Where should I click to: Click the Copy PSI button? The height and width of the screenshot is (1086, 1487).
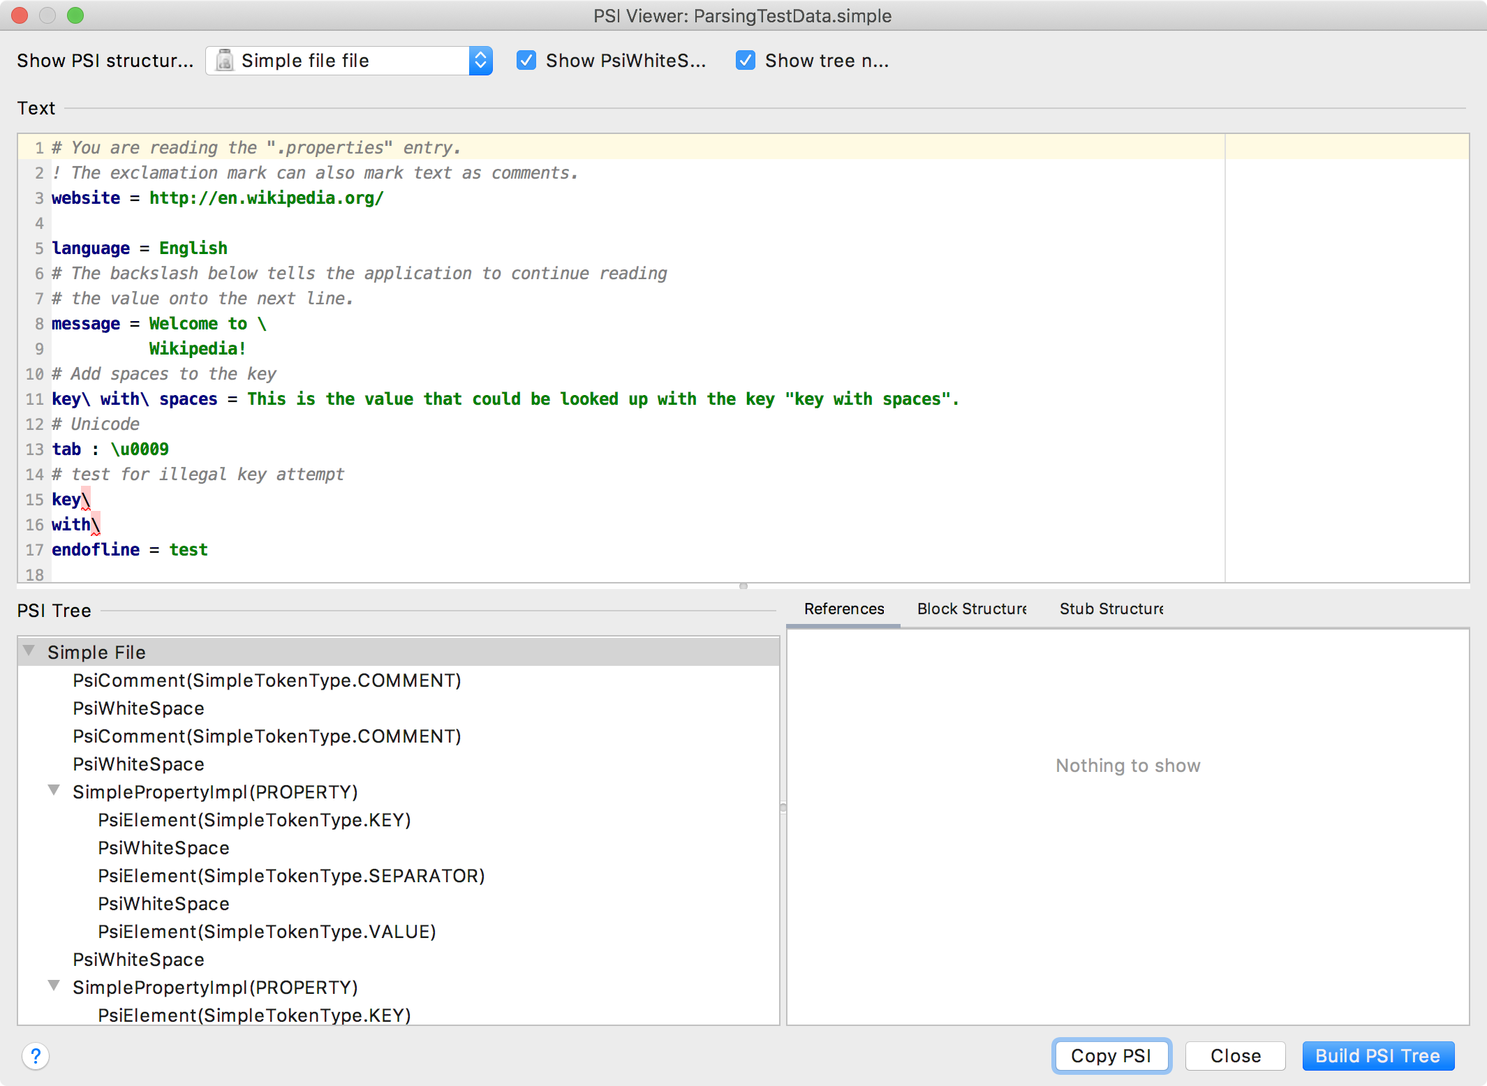(x=1111, y=1056)
